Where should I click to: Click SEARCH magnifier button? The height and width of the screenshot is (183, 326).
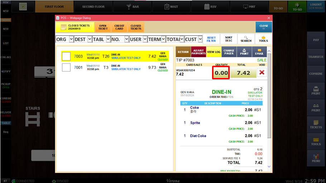coord(246,39)
